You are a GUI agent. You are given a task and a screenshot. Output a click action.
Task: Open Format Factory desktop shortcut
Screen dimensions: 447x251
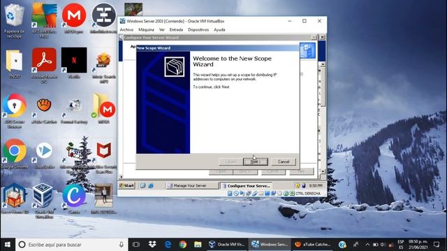[x=74, y=111]
